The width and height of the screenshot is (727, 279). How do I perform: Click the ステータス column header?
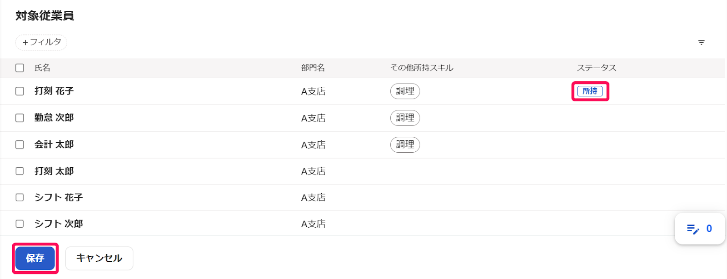pyautogui.click(x=596, y=68)
